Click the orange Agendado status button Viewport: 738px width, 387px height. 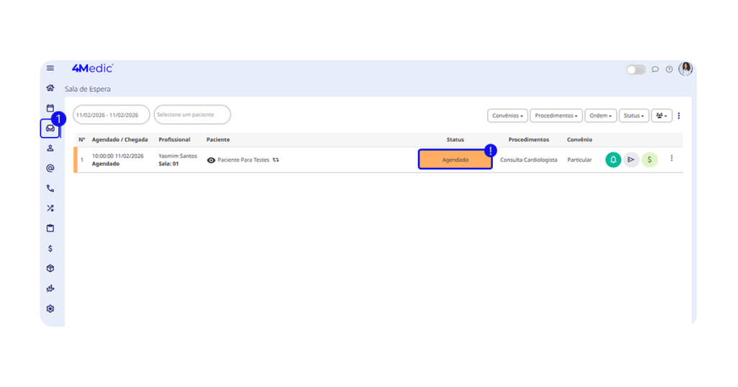click(x=455, y=160)
